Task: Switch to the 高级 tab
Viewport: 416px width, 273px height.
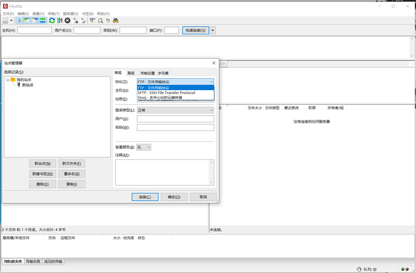Action: 131,73
